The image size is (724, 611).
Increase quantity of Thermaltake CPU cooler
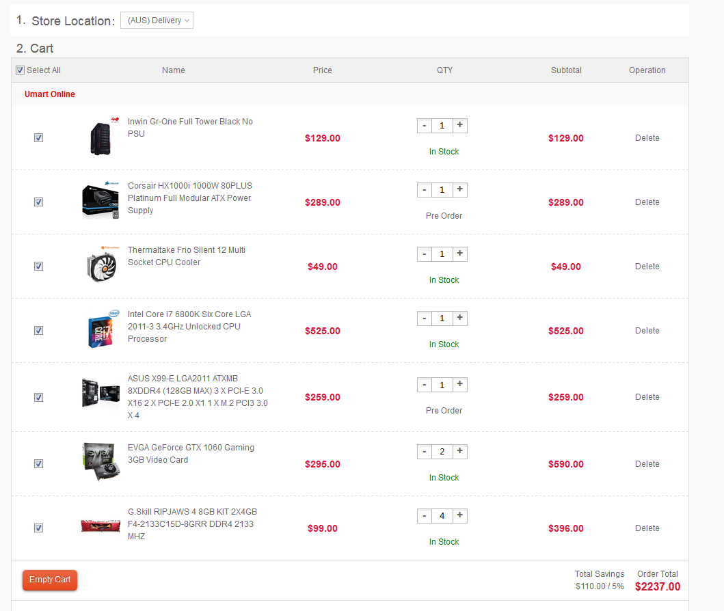460,254
